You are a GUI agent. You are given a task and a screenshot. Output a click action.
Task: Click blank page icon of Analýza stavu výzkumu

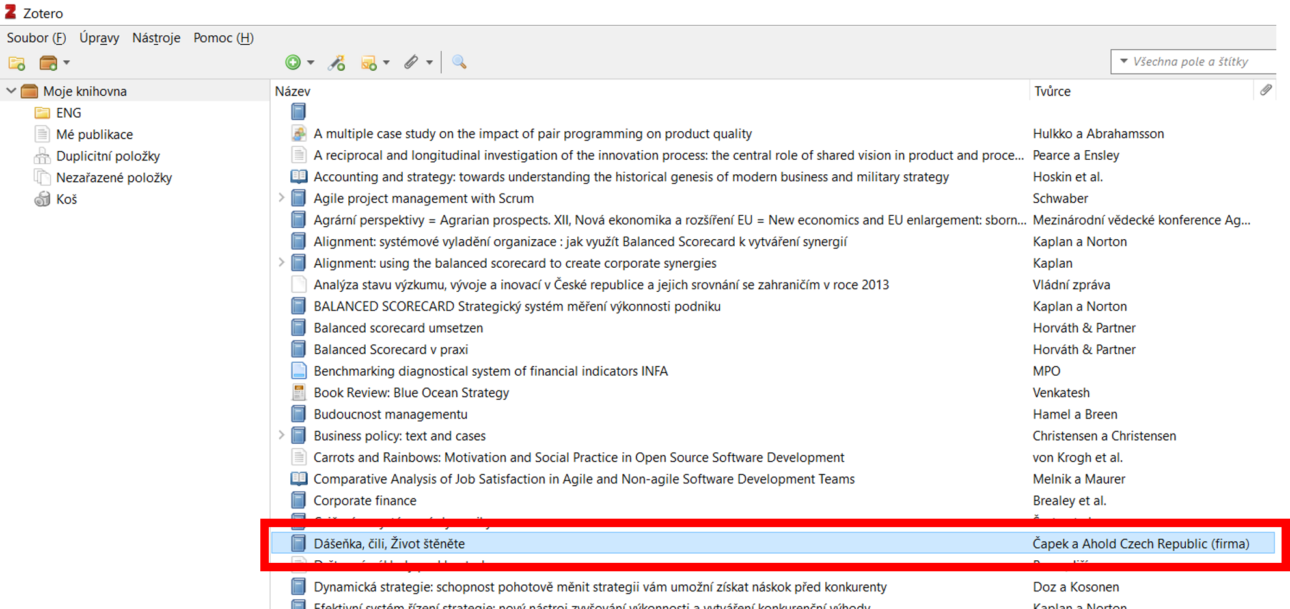[298, 284]
